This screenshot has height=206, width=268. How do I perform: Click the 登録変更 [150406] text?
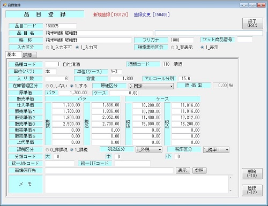(x=152, y=14)
